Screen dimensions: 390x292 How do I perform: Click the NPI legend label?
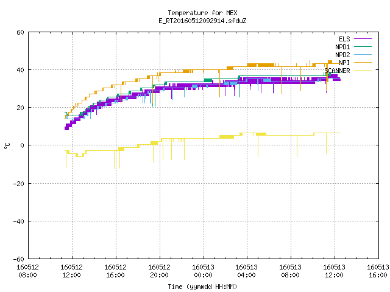[344, 63]
